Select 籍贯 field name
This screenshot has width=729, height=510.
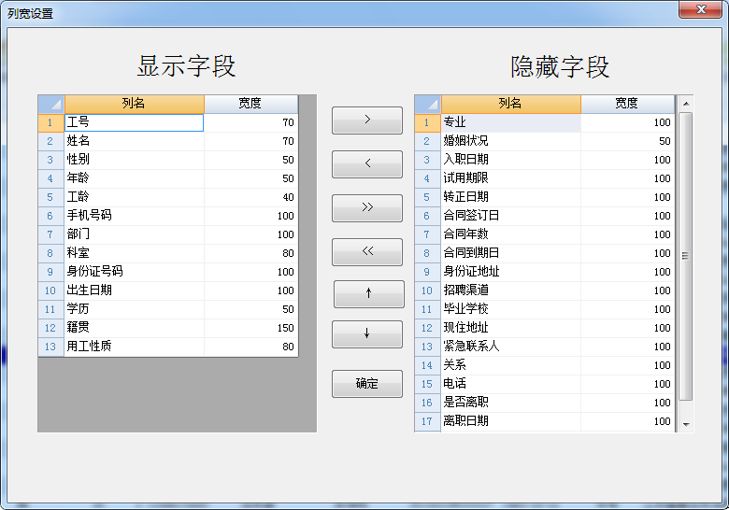click(x=134, y=328)
